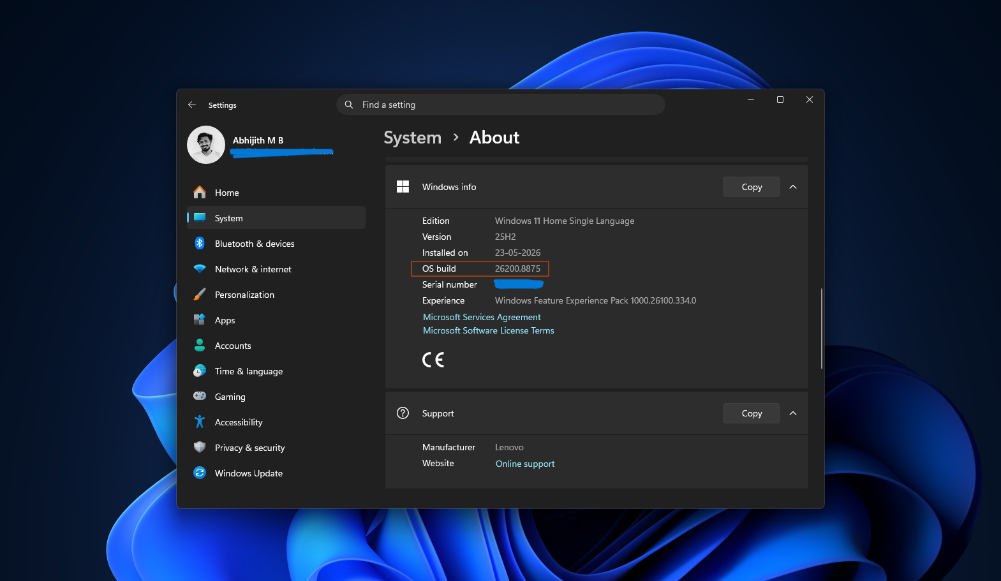1001x581 pixels.
Task: Click the Apps icon in sidebar
Action: tap(200, 320)
